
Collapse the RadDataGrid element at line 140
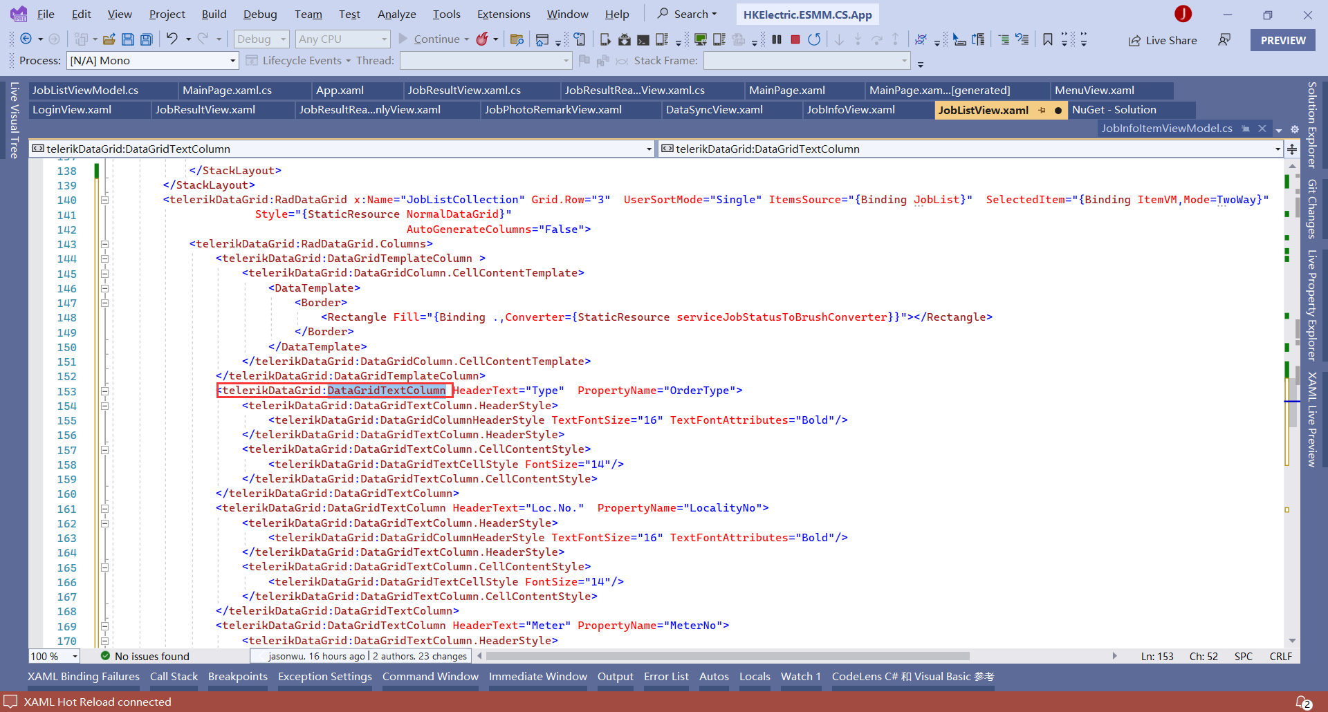pos(105,200)
